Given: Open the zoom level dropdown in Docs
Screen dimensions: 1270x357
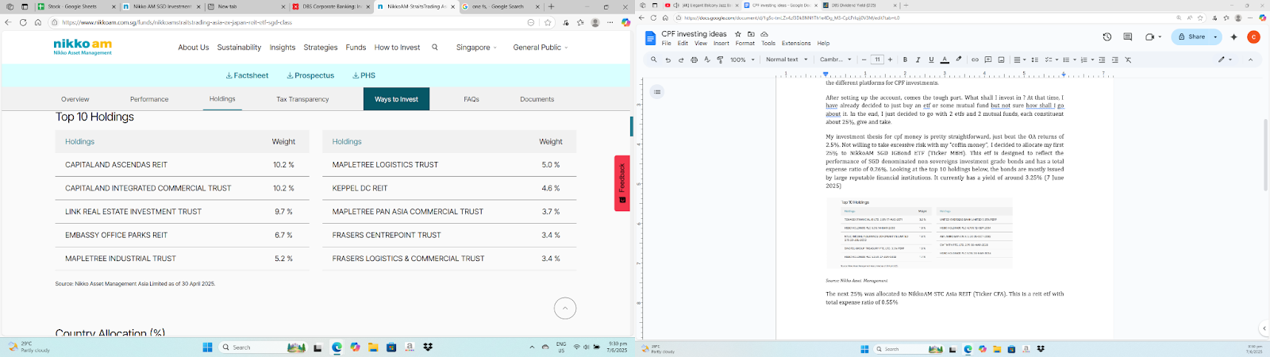Looking at the screenshot, I should click(742, 59).
